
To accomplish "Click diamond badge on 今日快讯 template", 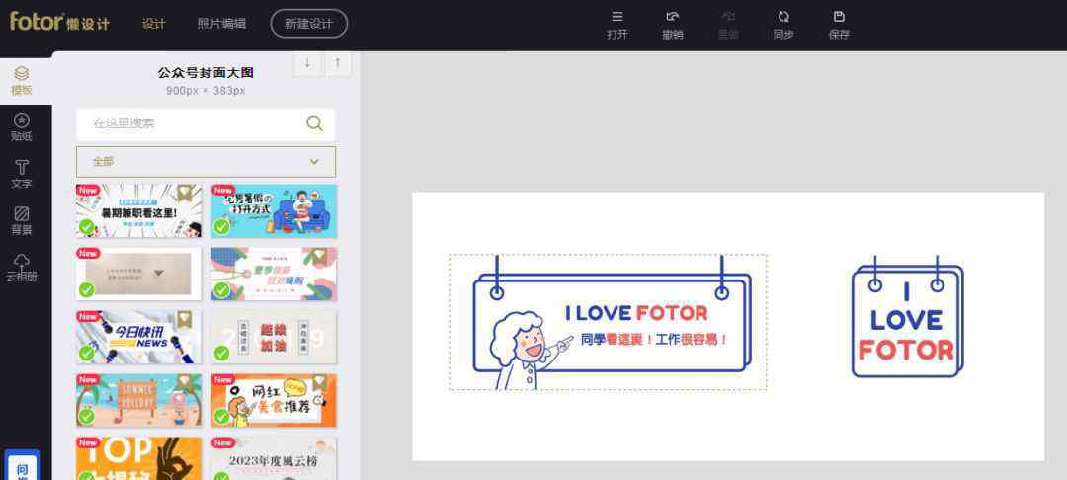I will pyautogui.click(x=184, y=320).
